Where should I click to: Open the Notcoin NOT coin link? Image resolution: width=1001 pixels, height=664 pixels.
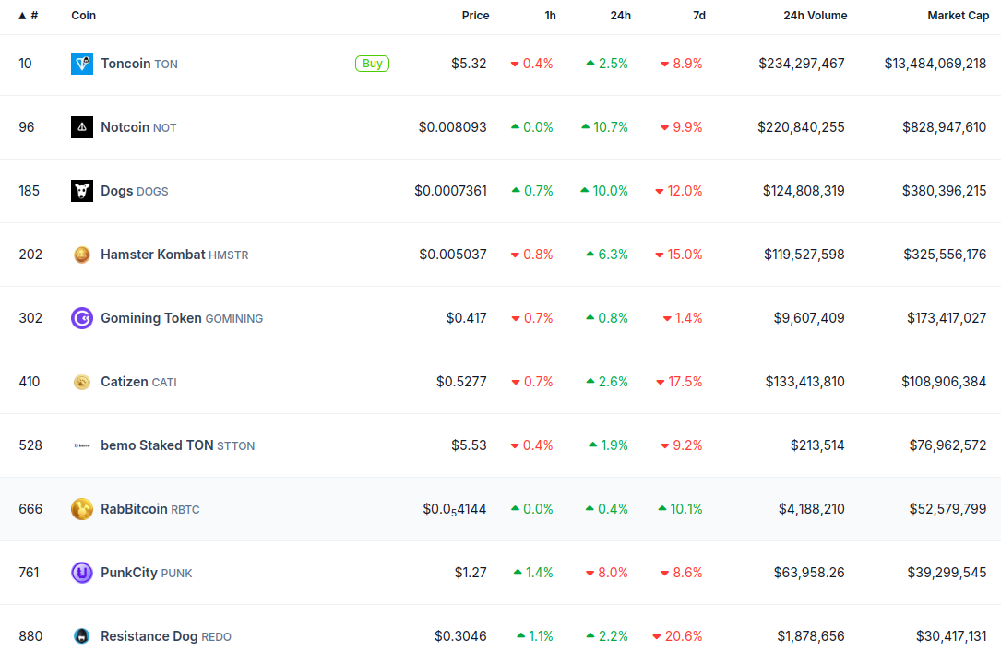[x=137, y=127]
